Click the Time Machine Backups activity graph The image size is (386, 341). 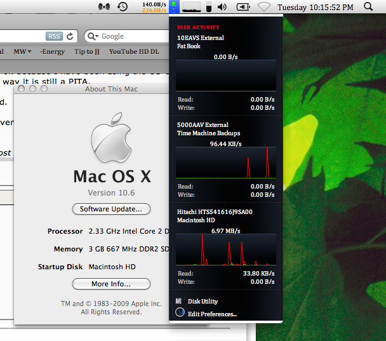(226, 163)
